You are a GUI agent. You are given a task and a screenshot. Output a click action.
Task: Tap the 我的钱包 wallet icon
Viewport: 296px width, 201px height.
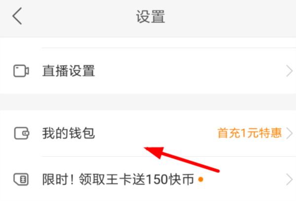(21, 133)
